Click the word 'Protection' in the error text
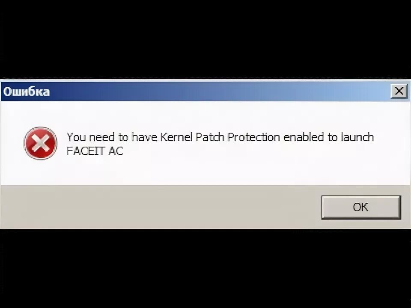Image resolution: width=411 pixels, height=308 pixels. 254,137
